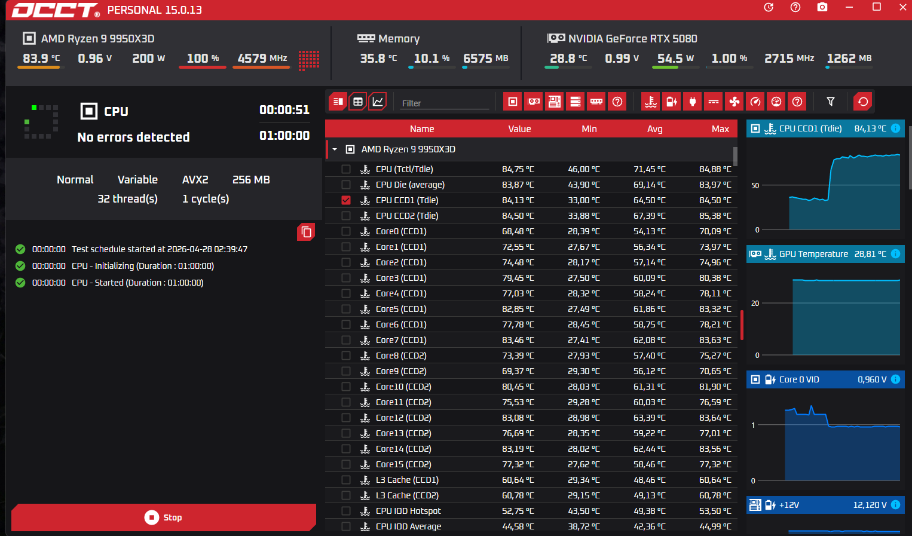Image resolution: width=912 pixels, height=536 pixels.
Task: Click the AMD Ryzen 9 9950X3D header label
Action: click(x=97, y=39)
